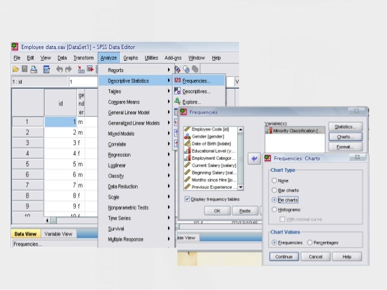Expand the Regression submenu
The width and height of the screenshot is (387, 290).
point(137,155)
